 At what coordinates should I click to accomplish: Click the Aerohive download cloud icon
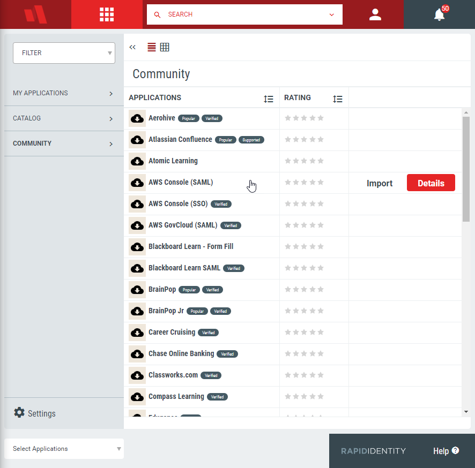coord(137,118)
